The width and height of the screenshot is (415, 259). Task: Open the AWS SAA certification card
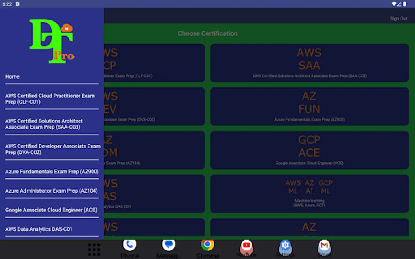click(309, 63)
